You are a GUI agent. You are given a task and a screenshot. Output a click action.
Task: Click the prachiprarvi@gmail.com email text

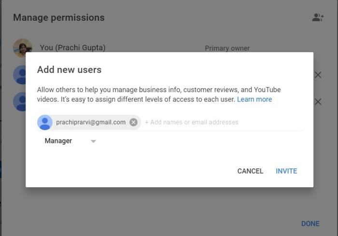click(91, 123)
